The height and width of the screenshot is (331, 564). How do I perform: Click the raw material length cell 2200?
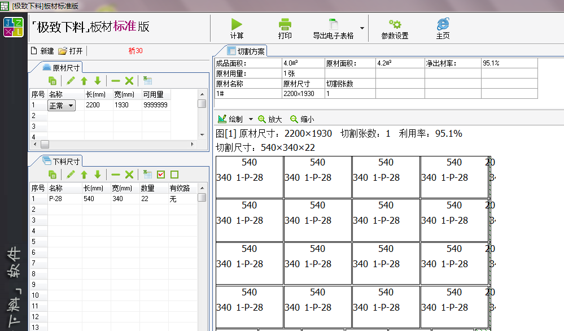tap(98, 105)
